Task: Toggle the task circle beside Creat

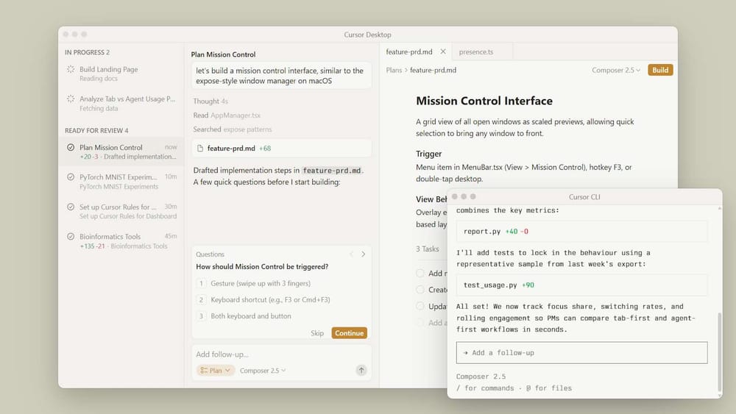Action: (420, 290)
